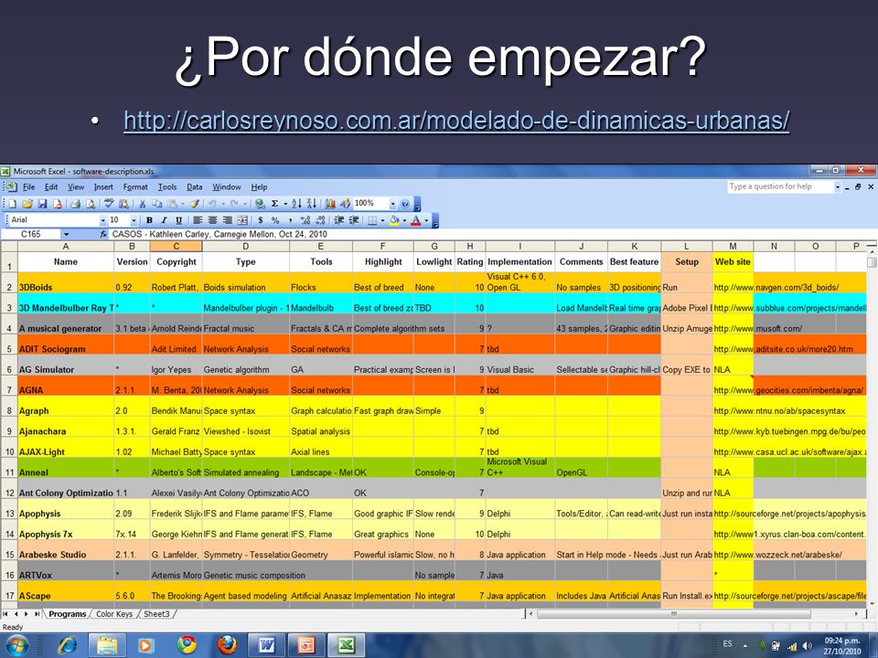Screen dimensions: 878x658
Task: Click the Format Painter brush icon
Action: (x=194, y=204)
